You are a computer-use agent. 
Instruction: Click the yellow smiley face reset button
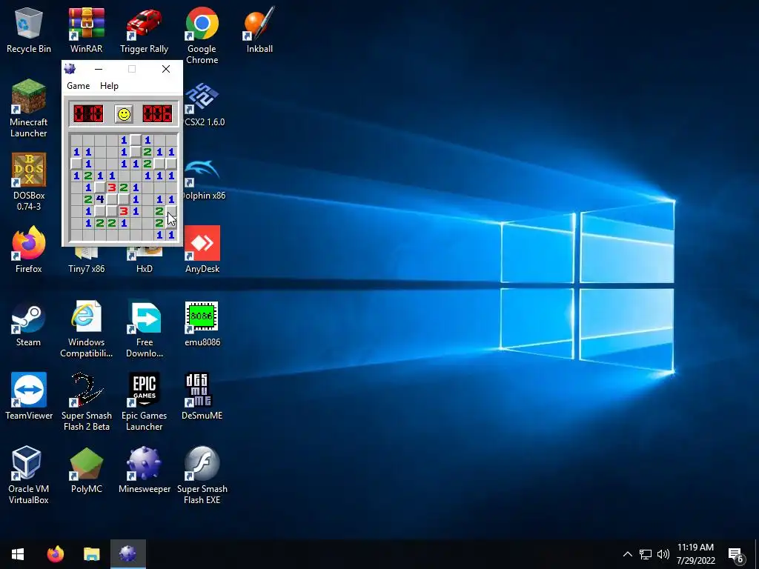pos(125,114)
